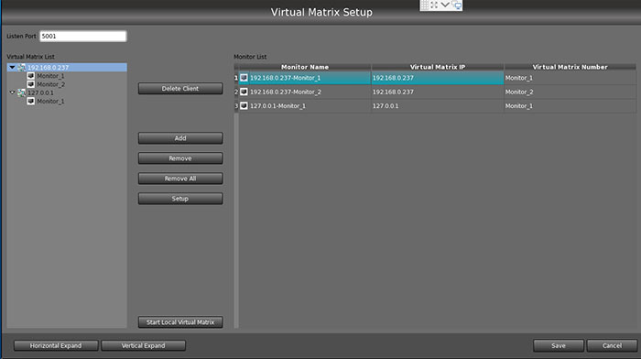Click the Remove All button
This screenshot has width=641, height=359.
point(180,179)
